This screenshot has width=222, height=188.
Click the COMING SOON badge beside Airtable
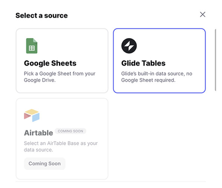point(70,131)
